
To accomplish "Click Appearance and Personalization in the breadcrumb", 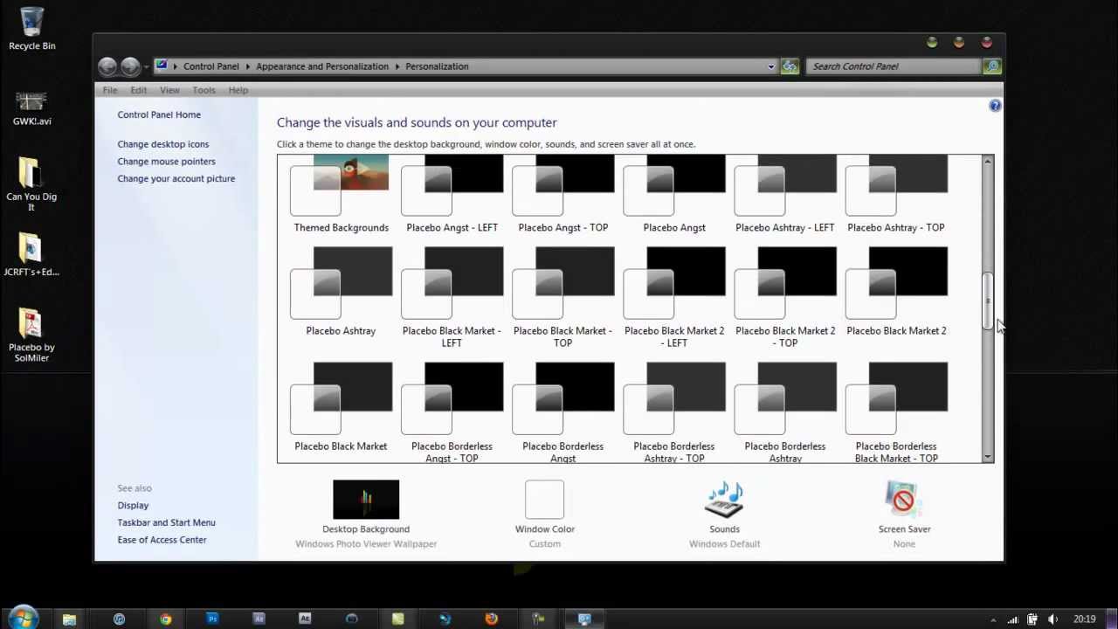I will 322,66.
